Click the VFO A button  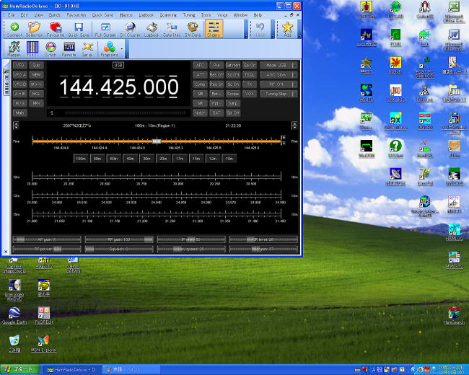(20, 75)
